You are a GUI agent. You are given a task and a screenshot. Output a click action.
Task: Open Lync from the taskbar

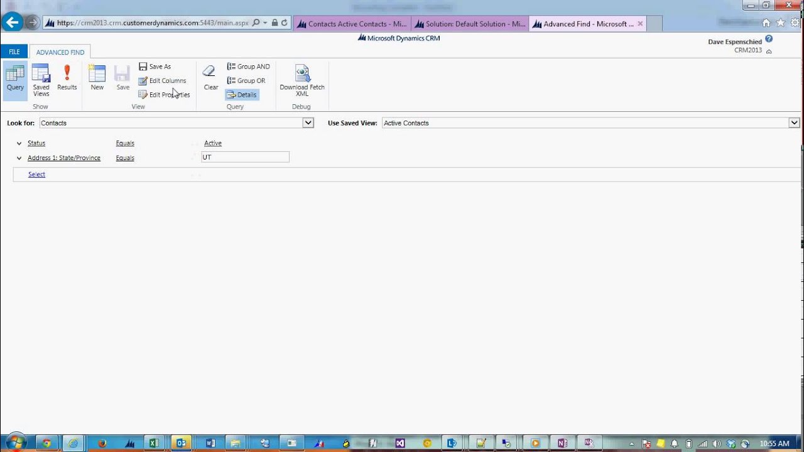452,443
